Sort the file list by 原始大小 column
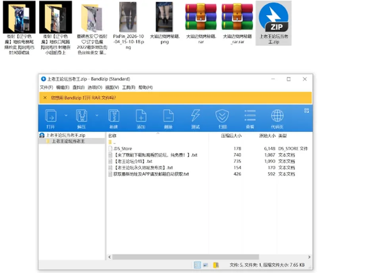 point(267,136)
